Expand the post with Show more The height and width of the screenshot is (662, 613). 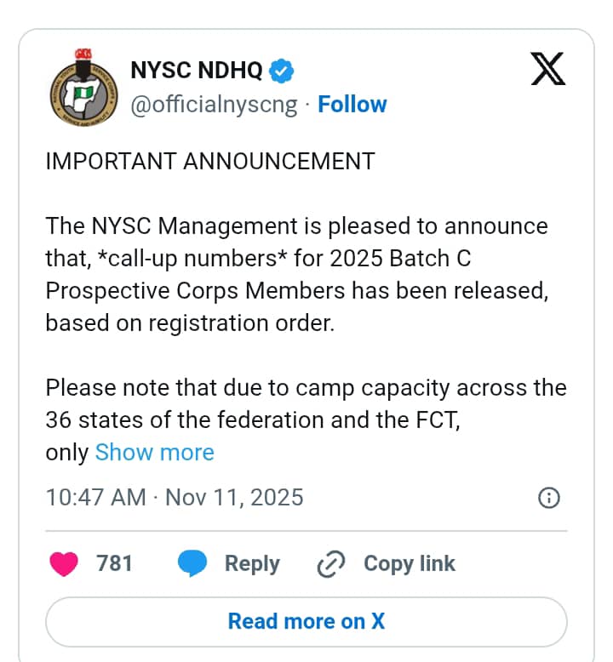click(154, 452)
